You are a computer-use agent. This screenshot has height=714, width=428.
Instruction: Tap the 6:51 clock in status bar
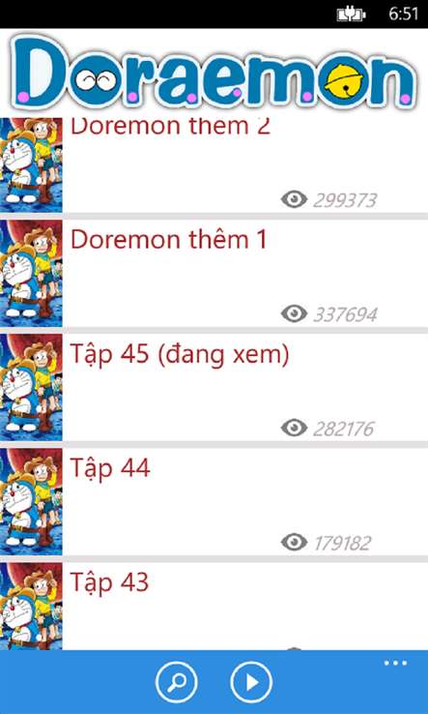404,15
